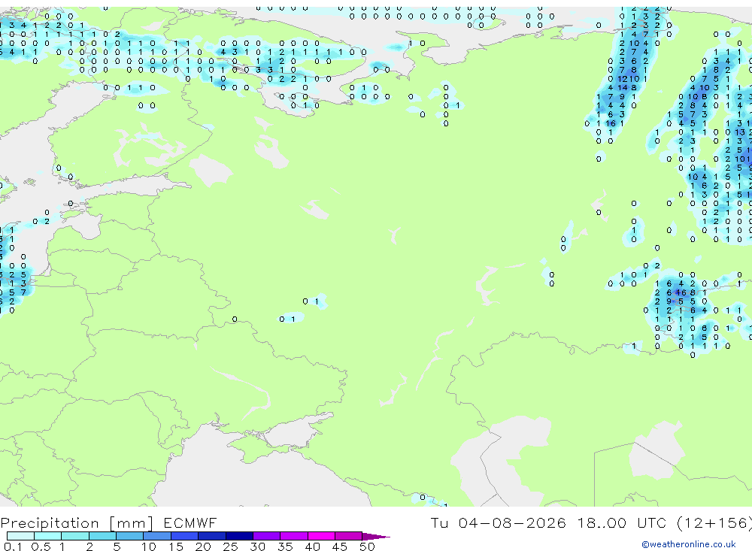The width and height of the screenshot is (752, 551).
Task: Click the '40' legend scale label
Action: [x=312, y=546]
